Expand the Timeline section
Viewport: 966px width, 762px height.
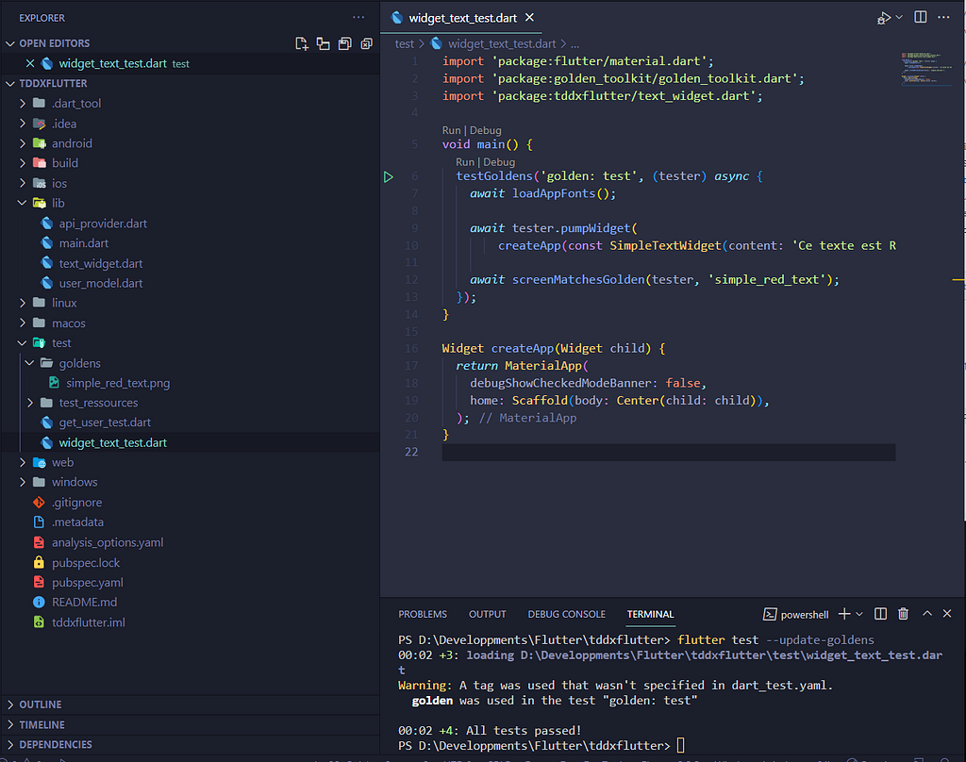(190, 725)
